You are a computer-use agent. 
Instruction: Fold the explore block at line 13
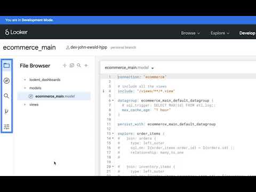click(x=113, y=133)
